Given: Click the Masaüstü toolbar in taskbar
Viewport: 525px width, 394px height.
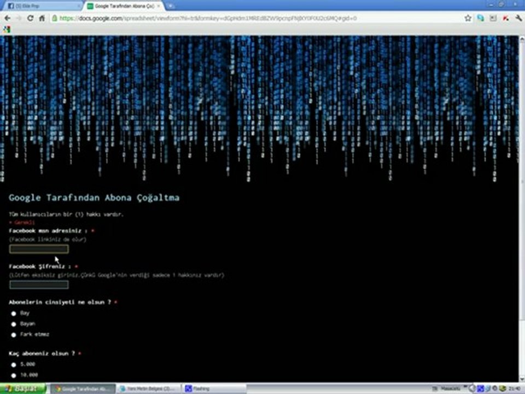Looking at the screenshot, I should [450, 389].
